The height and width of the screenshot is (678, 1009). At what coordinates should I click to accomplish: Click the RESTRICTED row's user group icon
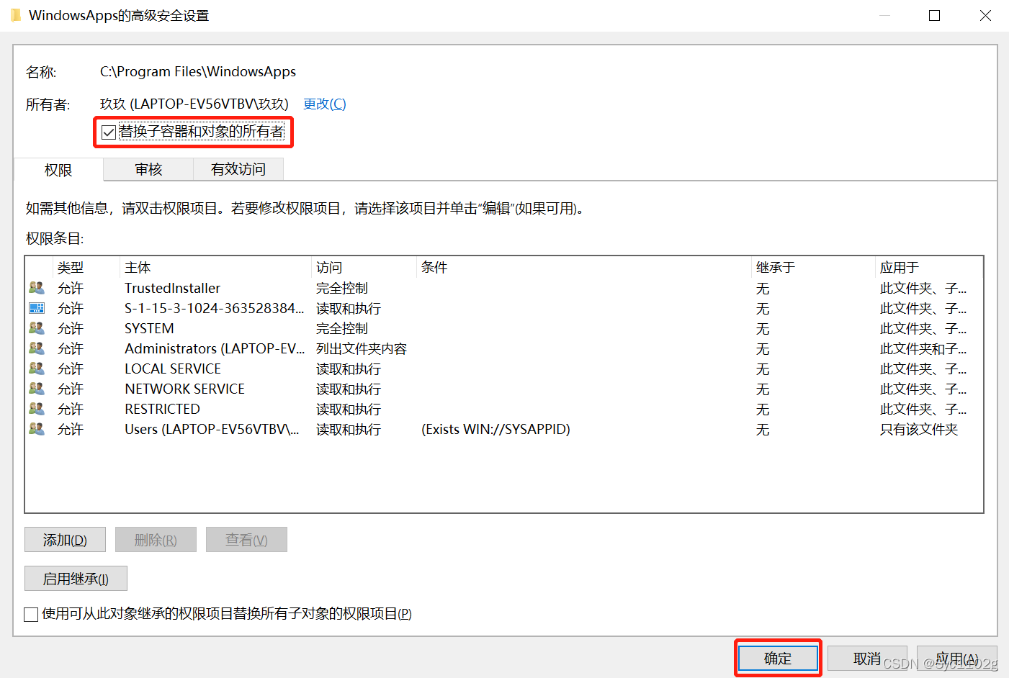click(37, 409)
